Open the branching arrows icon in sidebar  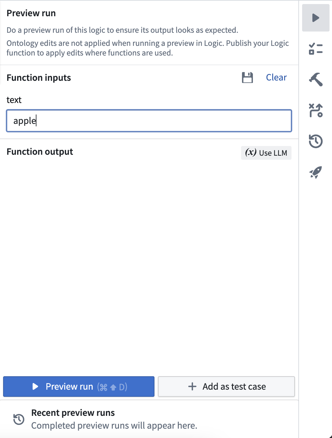(315, 110)
